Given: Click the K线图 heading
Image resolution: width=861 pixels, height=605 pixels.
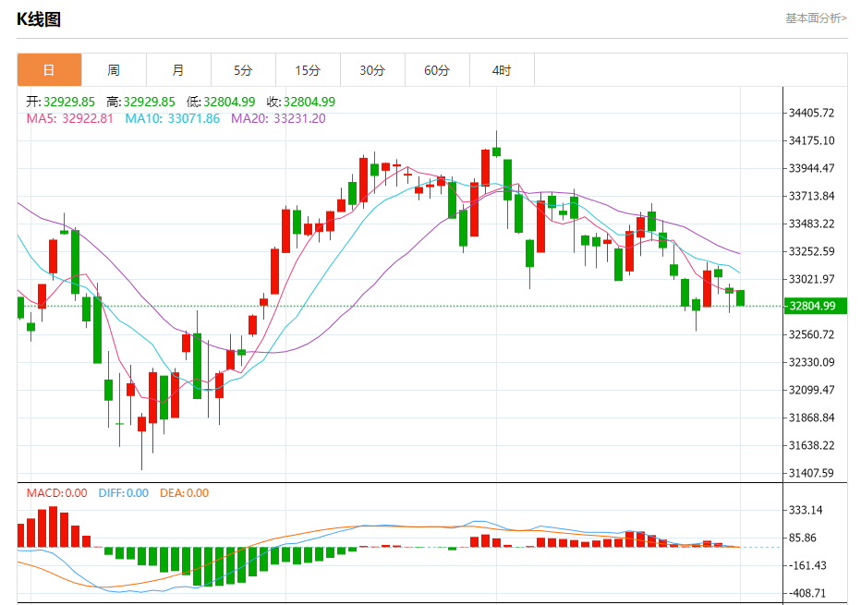Looking at the screenshot, I should point(39,19).
